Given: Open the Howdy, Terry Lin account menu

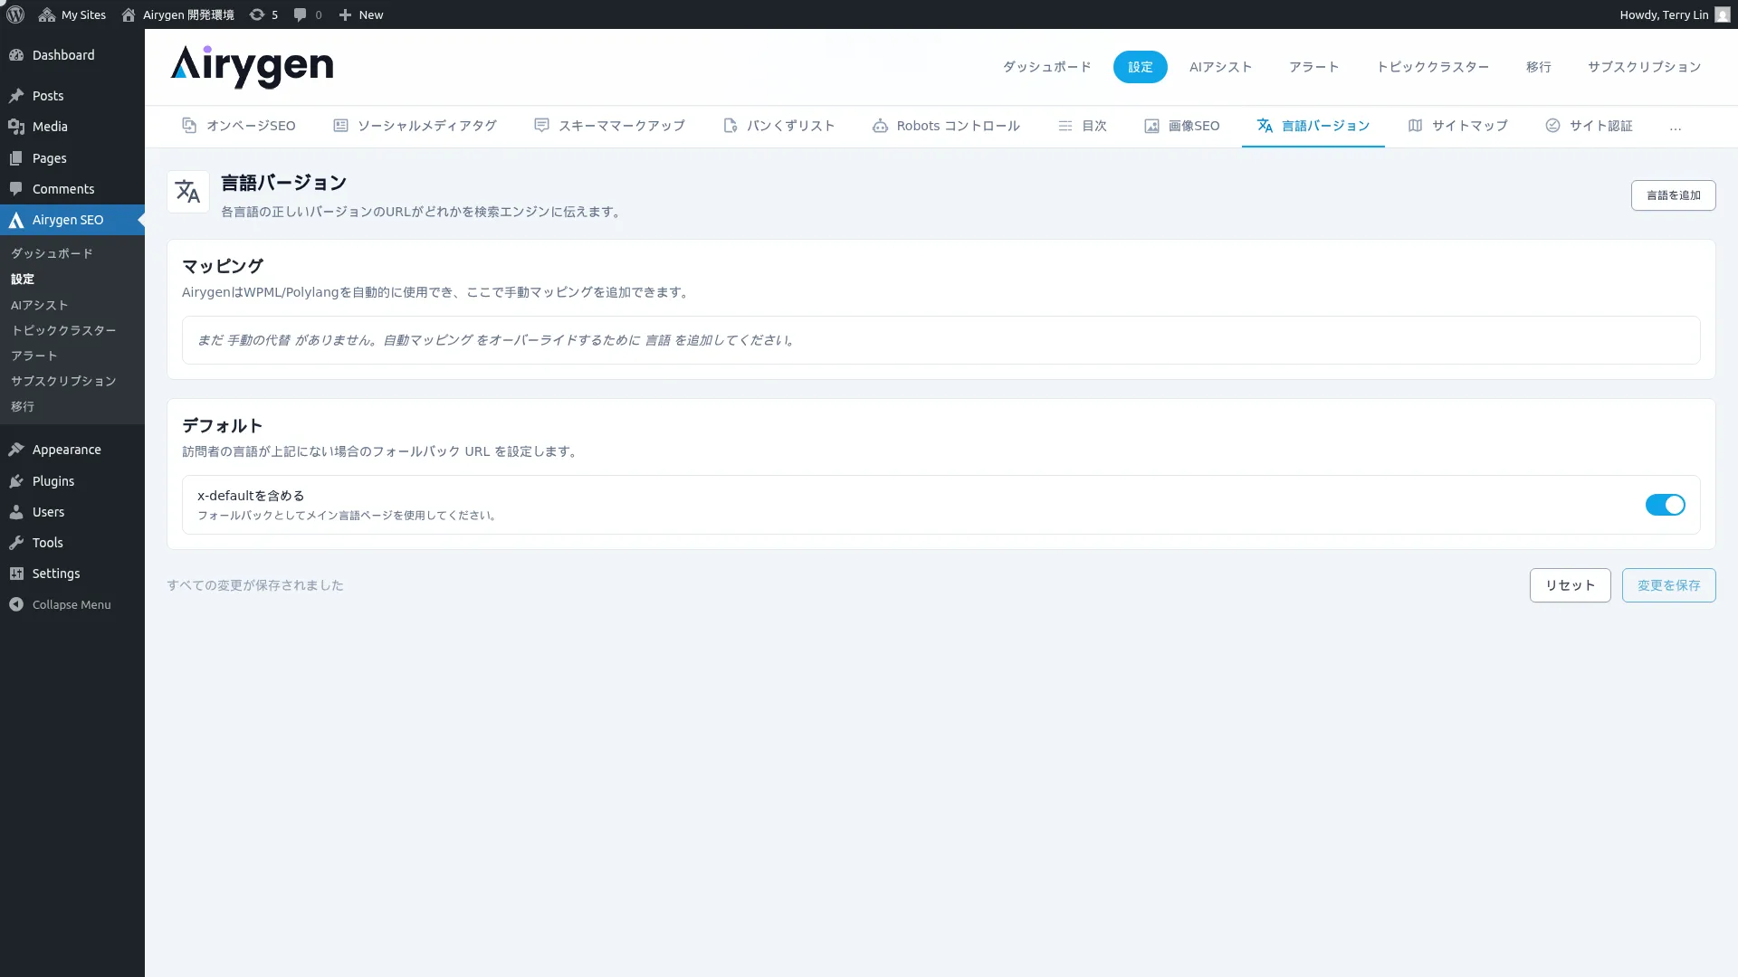Looking at the screenshot, I should [1675, 14].
